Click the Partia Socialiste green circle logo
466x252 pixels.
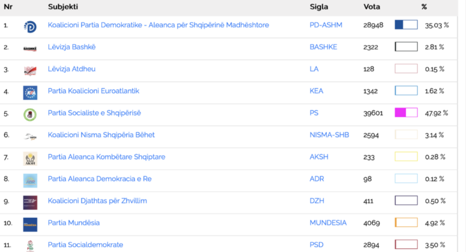[30, 114]
